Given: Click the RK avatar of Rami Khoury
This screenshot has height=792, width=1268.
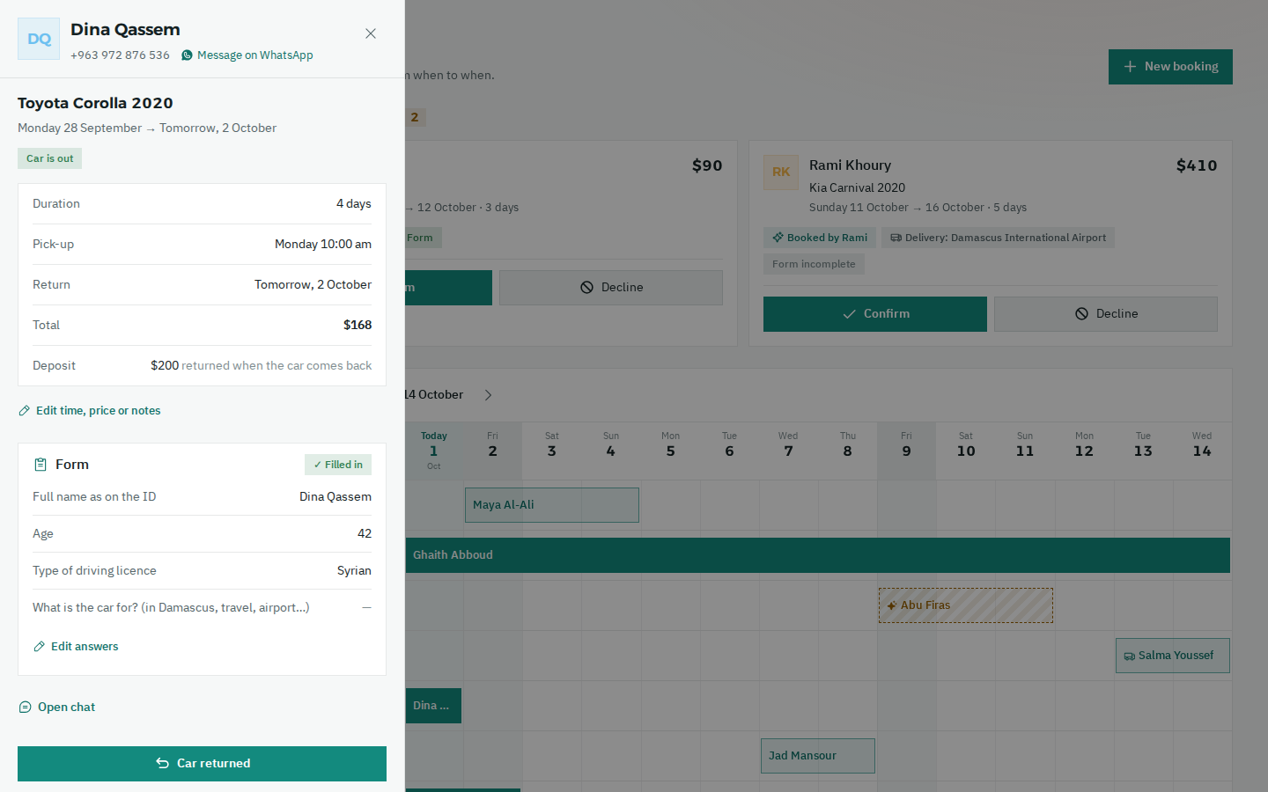Looking at the screenshot, I should click(781, 172).
